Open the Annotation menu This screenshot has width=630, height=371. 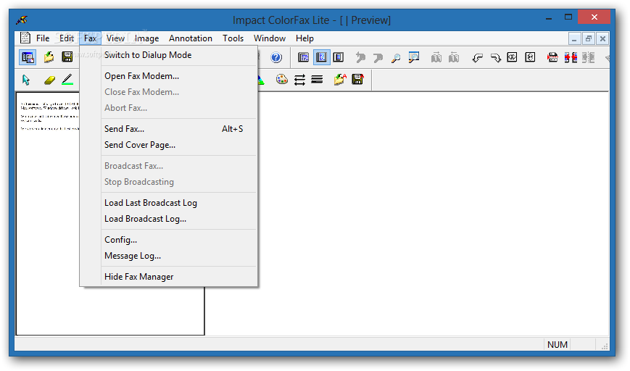coord(191,38)
